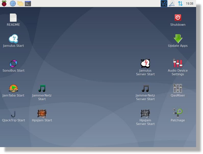The image size is (203, 154).
Task: Click the "SonoBus Start" label text
Action: click(13, 70)
